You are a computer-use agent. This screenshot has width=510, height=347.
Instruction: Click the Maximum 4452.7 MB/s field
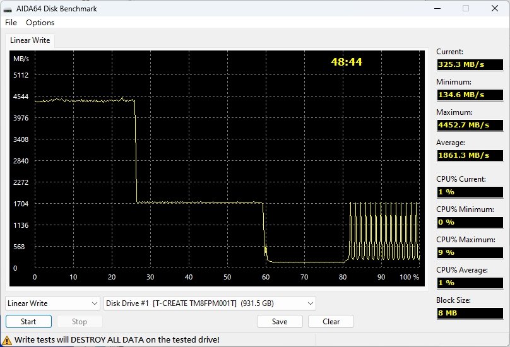470,125
